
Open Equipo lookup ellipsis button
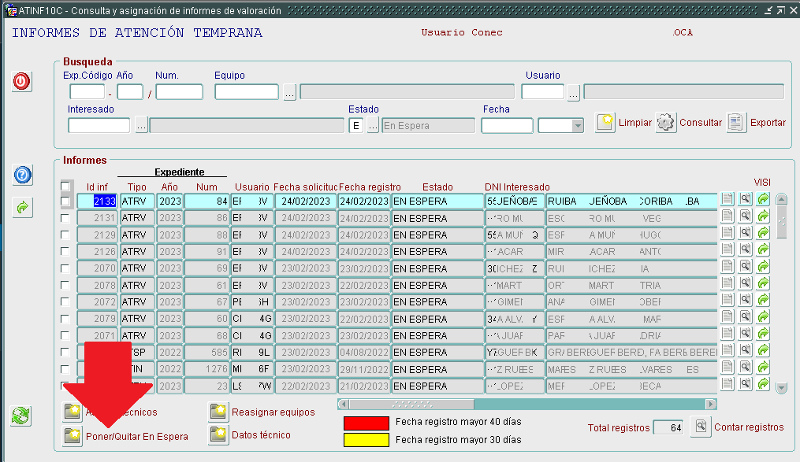289,92
